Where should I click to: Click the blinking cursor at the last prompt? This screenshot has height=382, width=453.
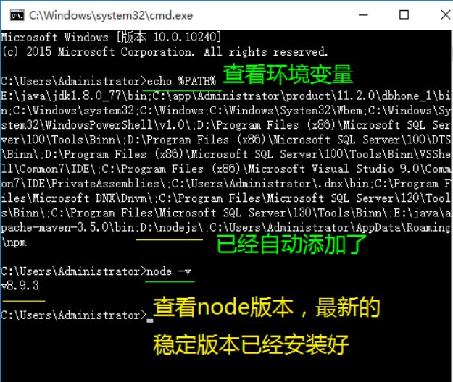tap(150, 320)
